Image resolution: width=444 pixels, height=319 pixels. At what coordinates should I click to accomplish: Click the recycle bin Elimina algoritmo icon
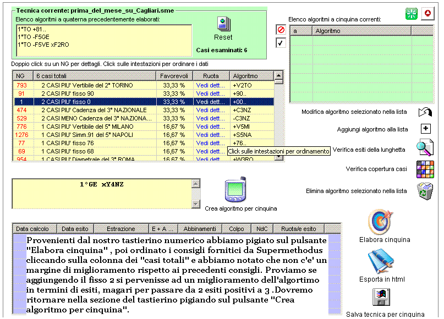(425, 191)
